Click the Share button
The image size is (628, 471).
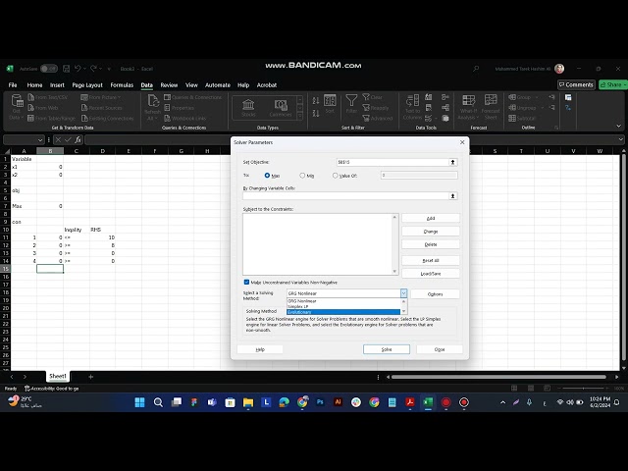612,84
